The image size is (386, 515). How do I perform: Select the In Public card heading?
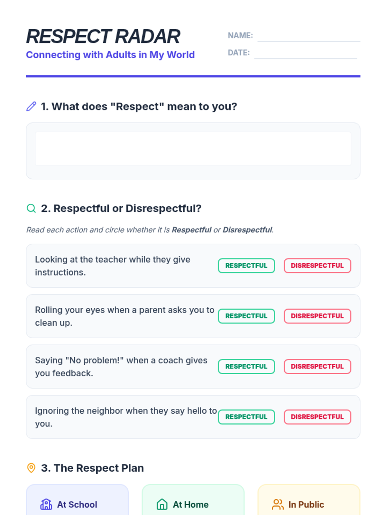(306, 504)
